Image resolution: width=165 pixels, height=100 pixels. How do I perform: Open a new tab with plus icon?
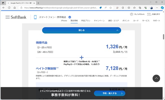(38, 3)
